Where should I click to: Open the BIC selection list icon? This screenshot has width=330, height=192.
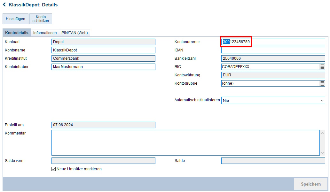point(322,67)
